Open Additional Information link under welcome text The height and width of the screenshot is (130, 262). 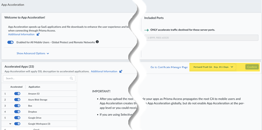(x=21, y=35)
